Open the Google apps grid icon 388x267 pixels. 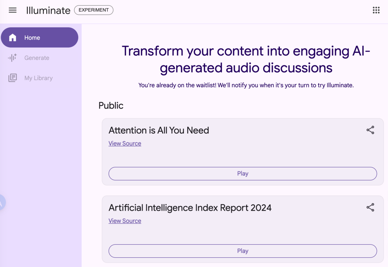[376, 10]
